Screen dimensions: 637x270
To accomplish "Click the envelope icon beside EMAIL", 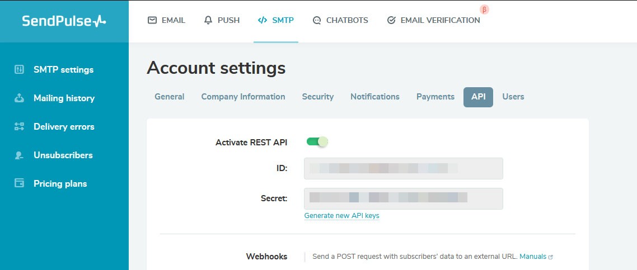I will point(152,20).
